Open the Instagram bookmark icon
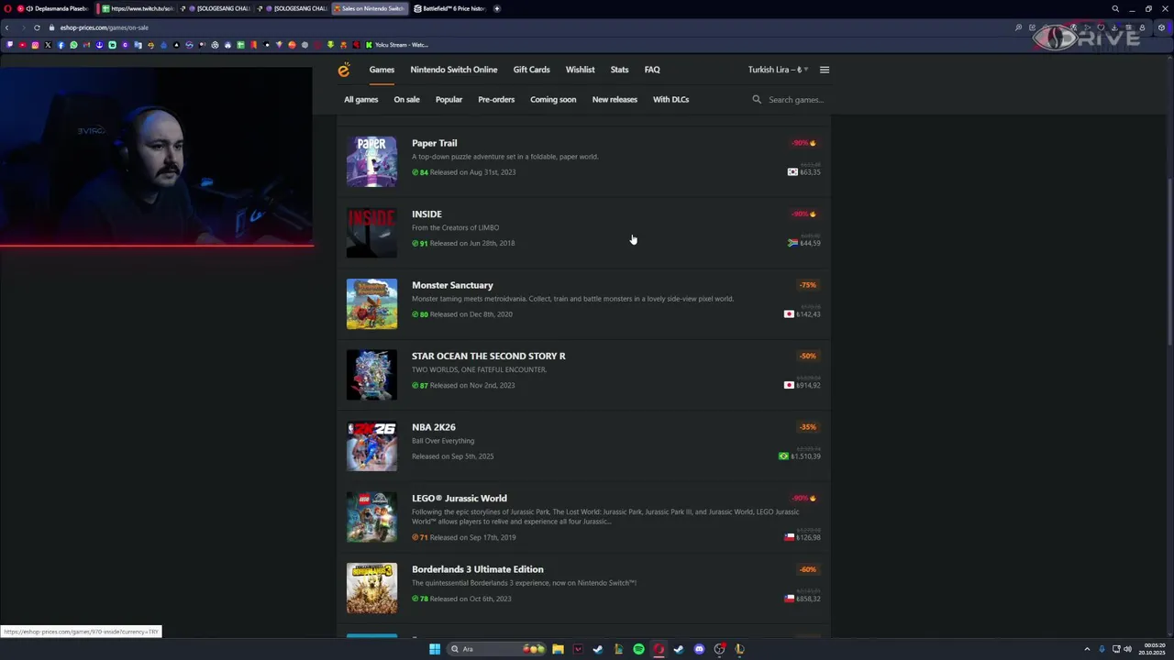The image size is (1174, 660). pos(35,45)
